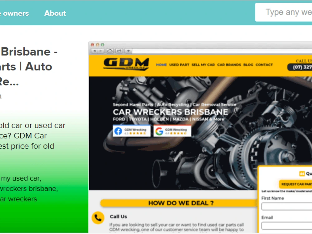This screenshot has height=234, width=312.
Task: Click the mockup browser cloud icon
Action: 110,51
